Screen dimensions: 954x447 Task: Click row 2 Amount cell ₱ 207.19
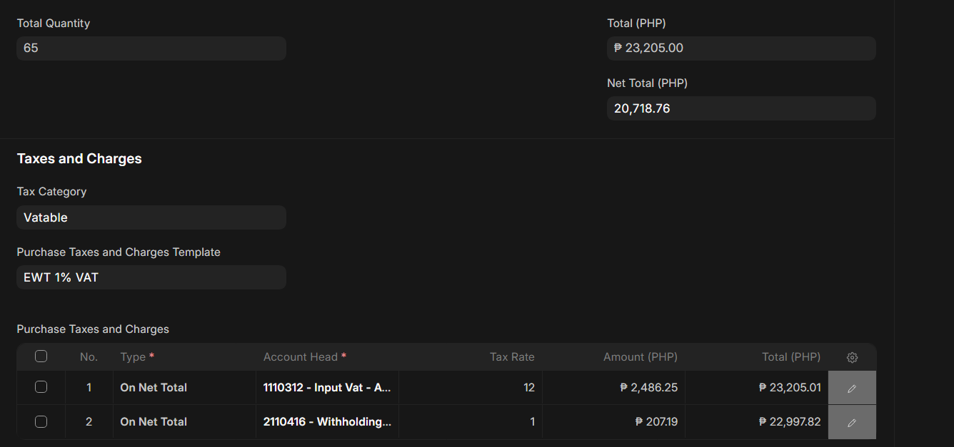[x=613, y=422]
